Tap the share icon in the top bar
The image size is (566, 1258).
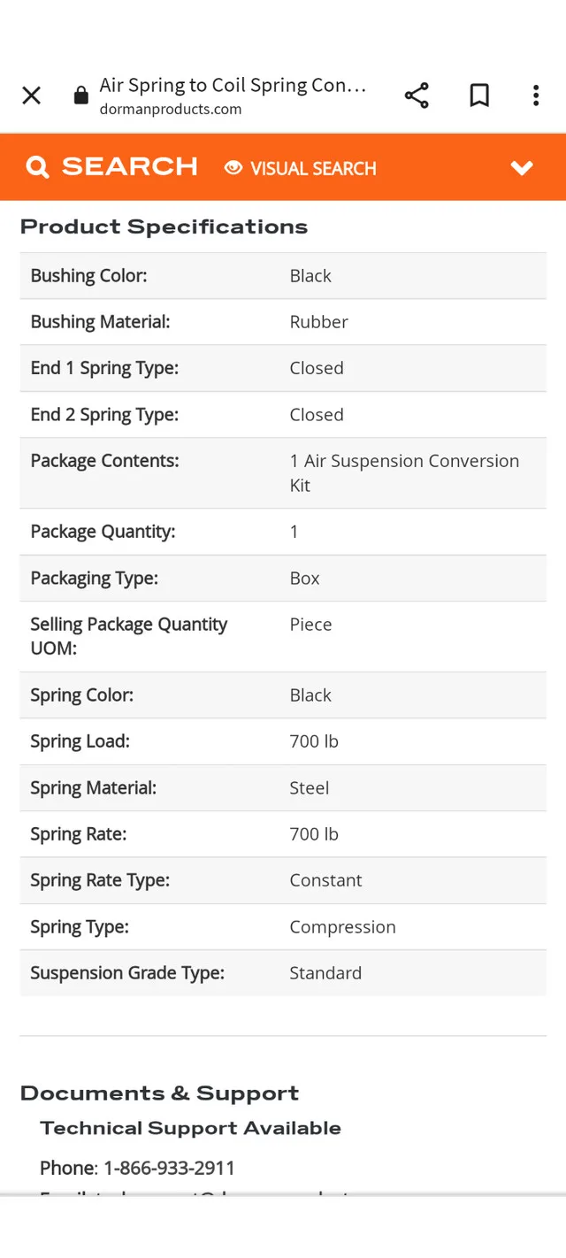(x=416, y=95)
